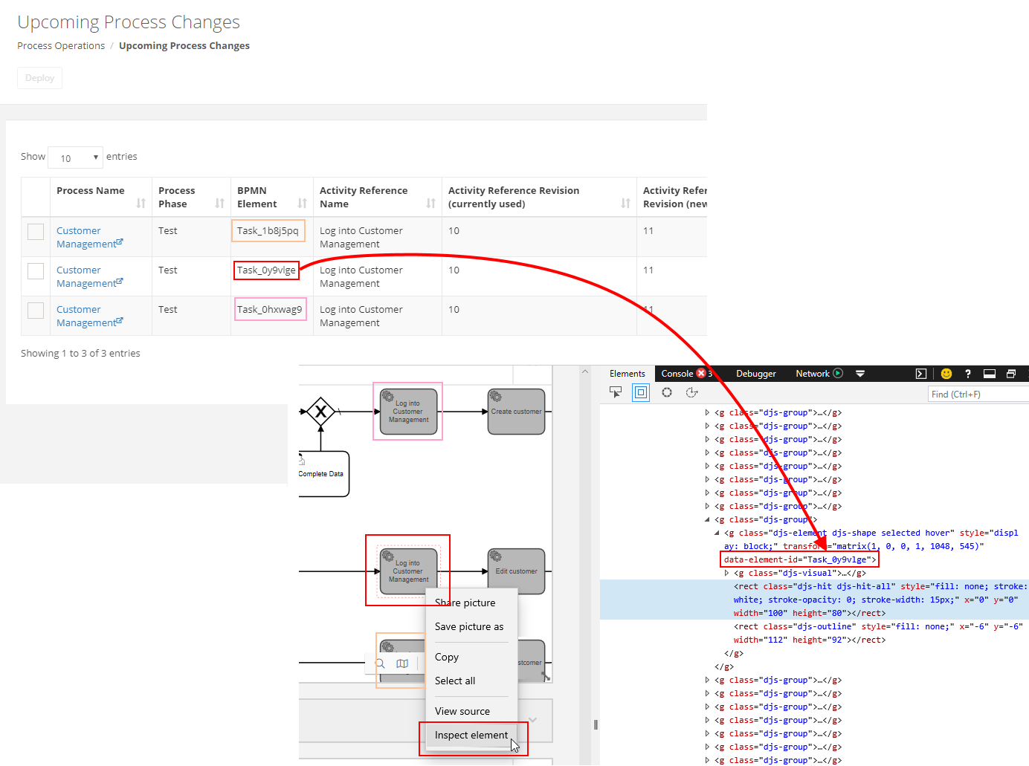Open the smiley feedback icon in DevTools
The width and height of the screenshot is (1029, 766).
(946, 373)
